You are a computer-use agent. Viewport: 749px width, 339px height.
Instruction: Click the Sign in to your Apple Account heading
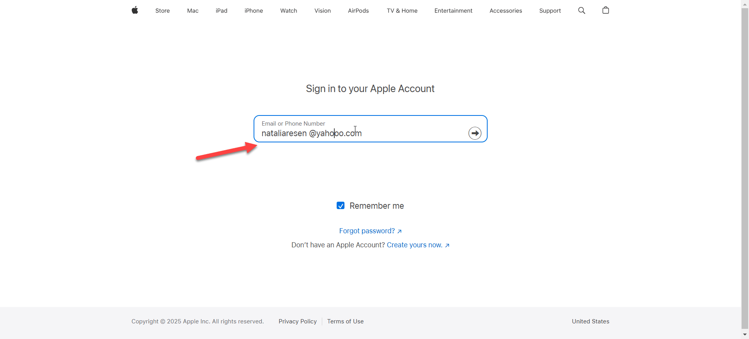[370, 89]
